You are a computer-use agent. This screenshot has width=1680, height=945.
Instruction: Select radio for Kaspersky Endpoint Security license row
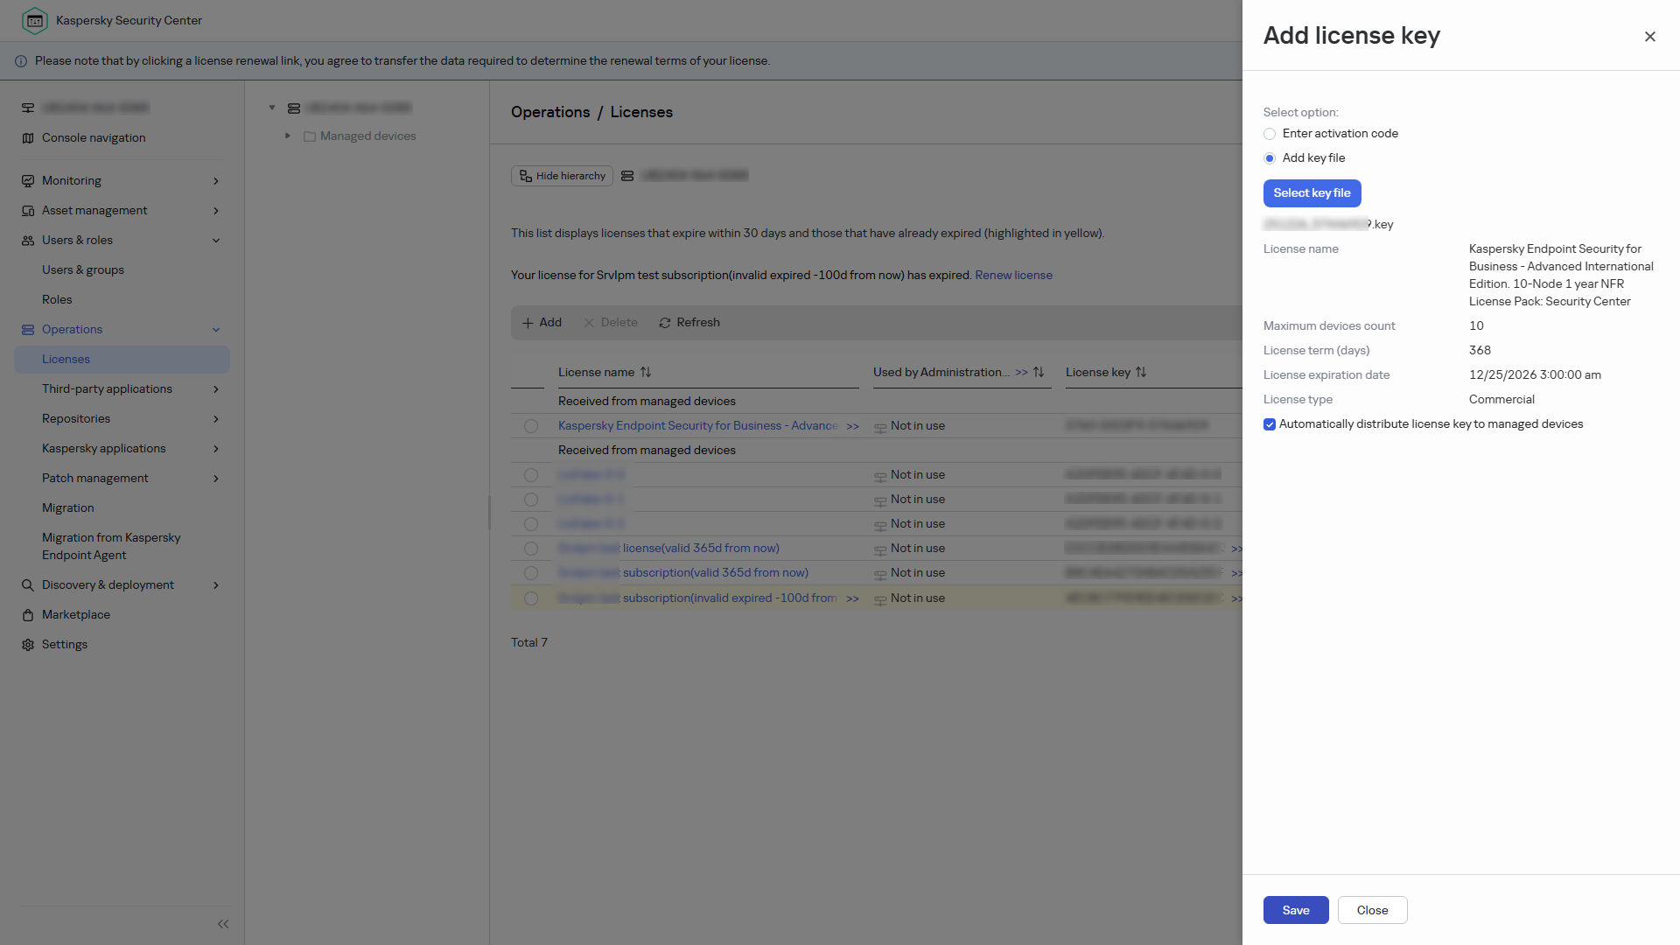point(531,426)
